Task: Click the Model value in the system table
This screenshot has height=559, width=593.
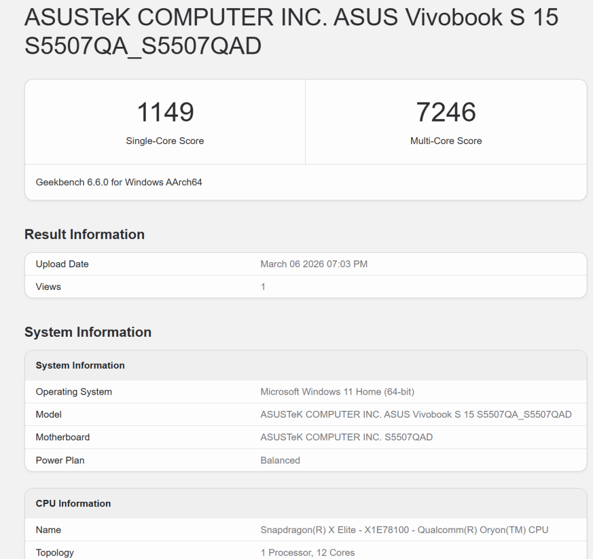Action: point(416,414)
